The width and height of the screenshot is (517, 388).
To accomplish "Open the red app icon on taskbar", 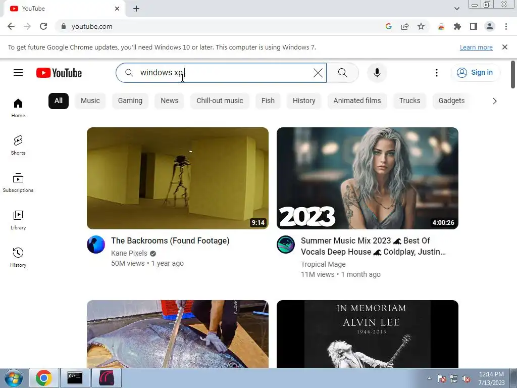I will pyautogui.click(x=107, y=378).
